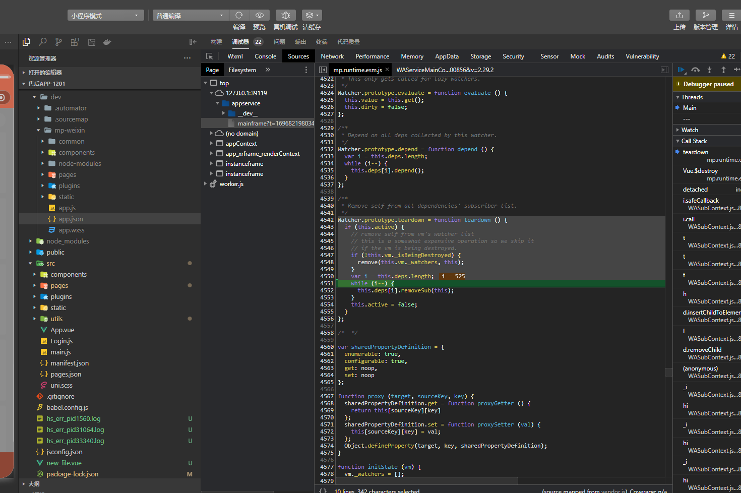Screen dimensions: 741x493
Task: Click the 22 warnings indicator
Action: coord(728,56)
